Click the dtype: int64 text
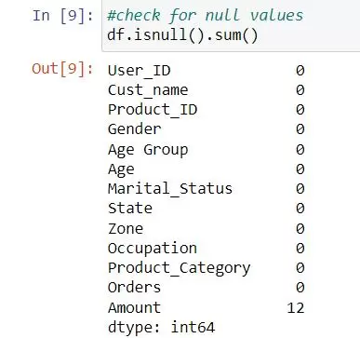The width and height of the screenshot is (360, 338). (x=161, y=328)
